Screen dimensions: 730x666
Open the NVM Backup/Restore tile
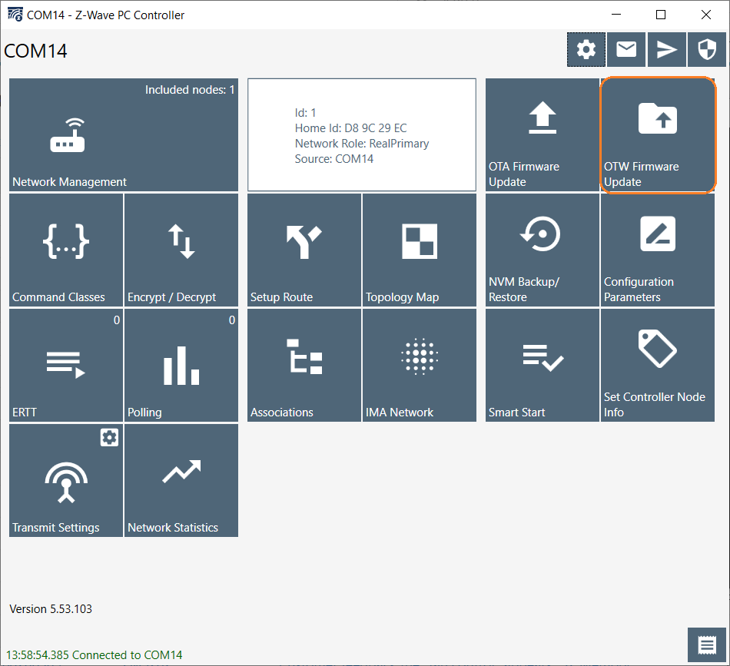543,250
